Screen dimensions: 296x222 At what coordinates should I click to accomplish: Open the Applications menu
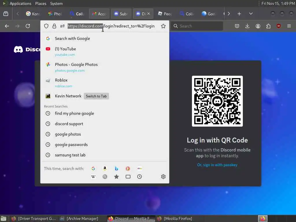pyautogui.click(x=21, y=3)
